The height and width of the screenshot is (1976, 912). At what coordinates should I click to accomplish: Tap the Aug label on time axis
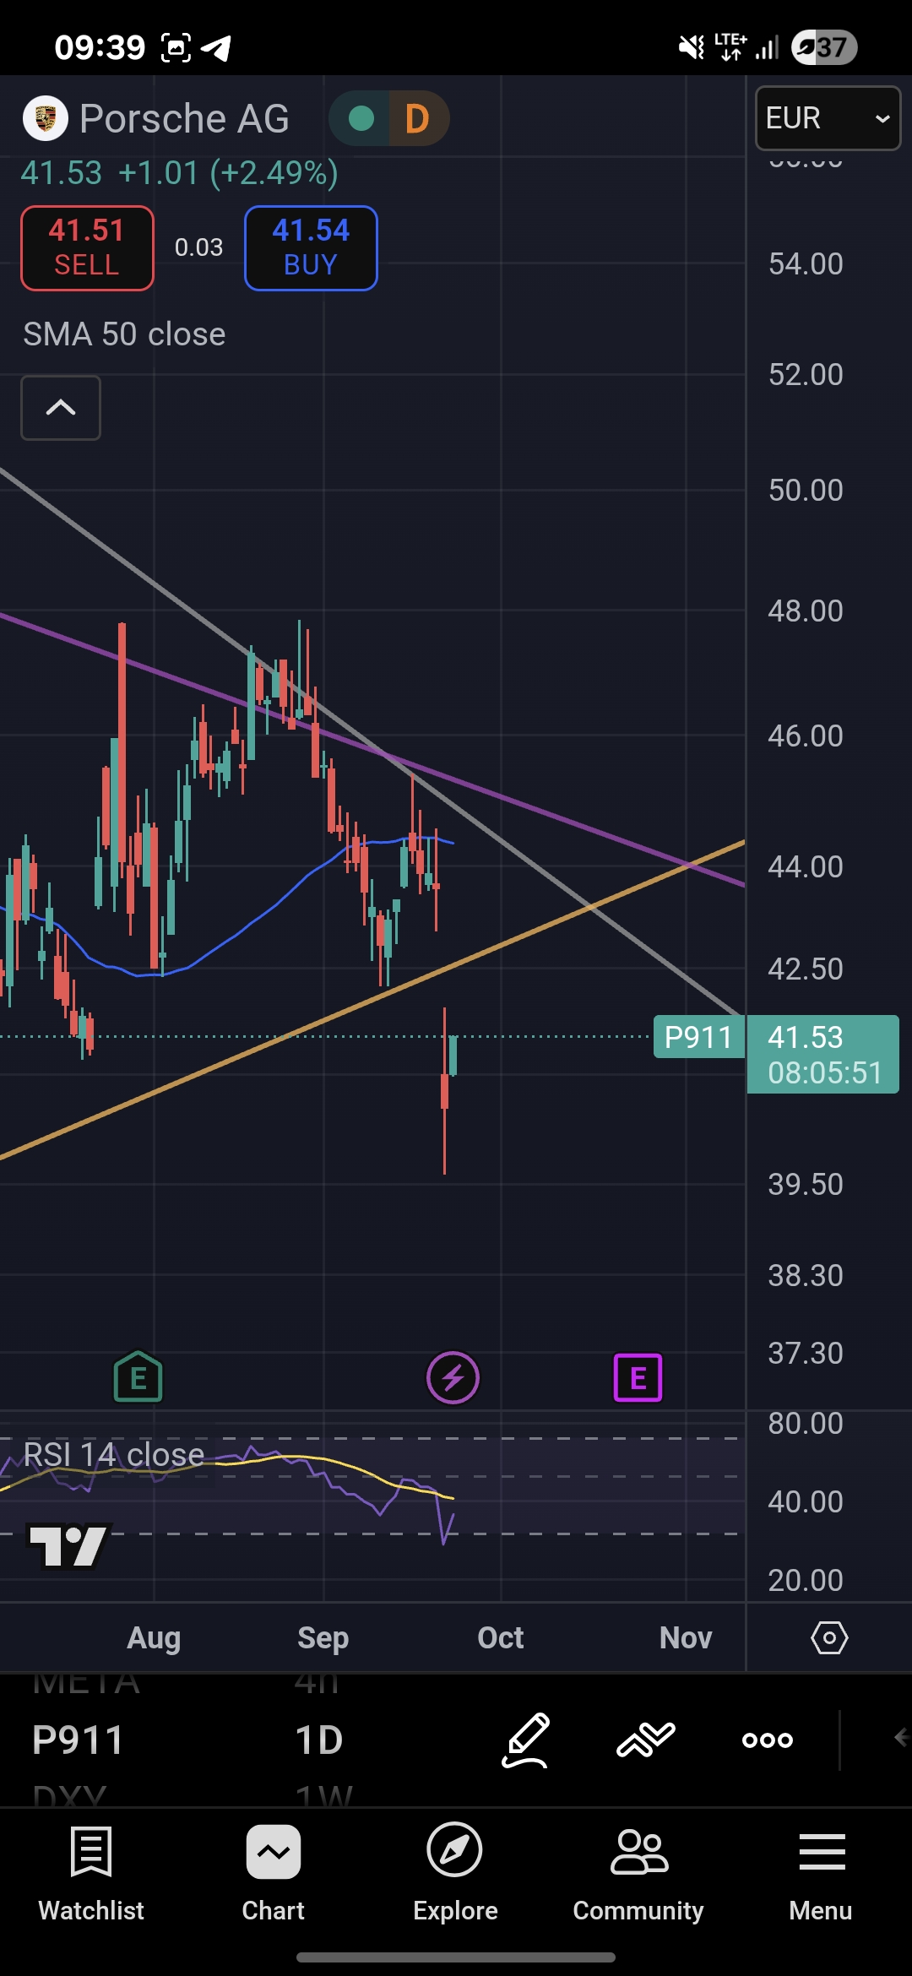(x=154, y=1638)
